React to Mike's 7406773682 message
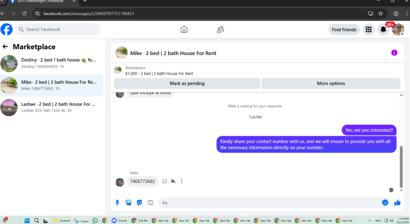Viewport: 410px width, 224px height. [165, 181]
